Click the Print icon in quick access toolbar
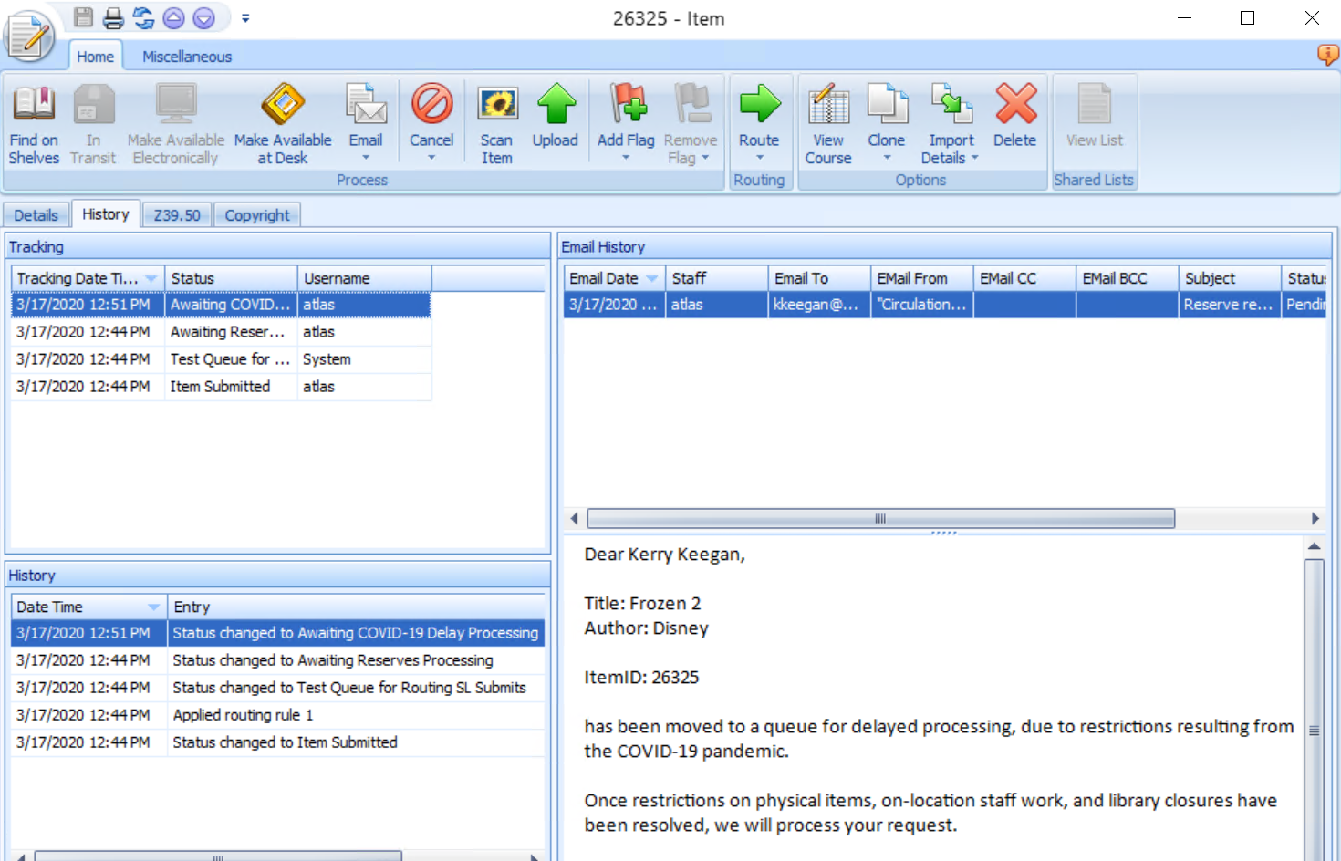The width and height of the screenshot is (1341, 861). [x=113, y=17]
